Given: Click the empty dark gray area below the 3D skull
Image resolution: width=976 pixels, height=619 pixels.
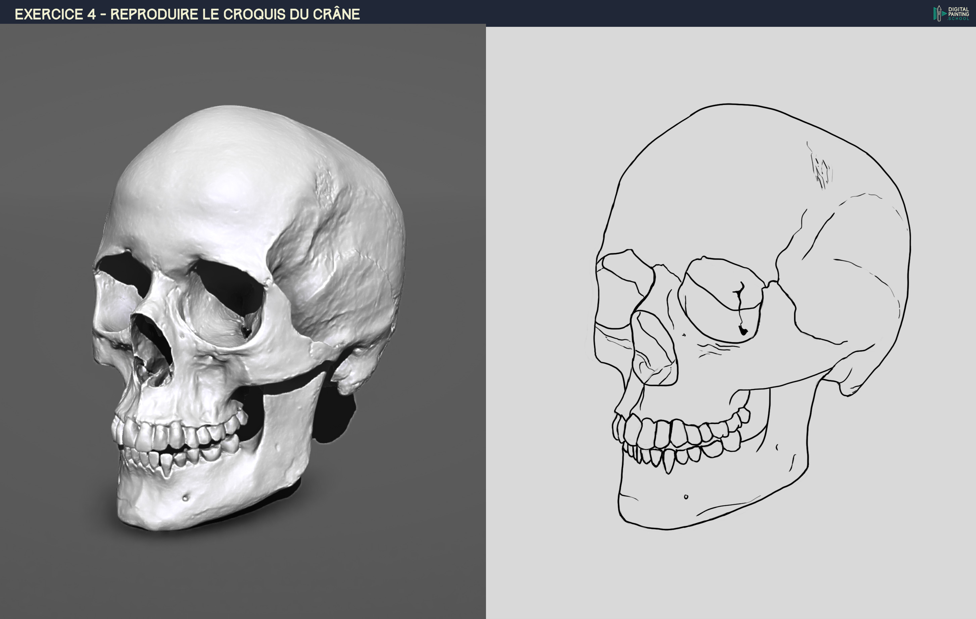Looking at the screenshot, I should coord(243,579).
